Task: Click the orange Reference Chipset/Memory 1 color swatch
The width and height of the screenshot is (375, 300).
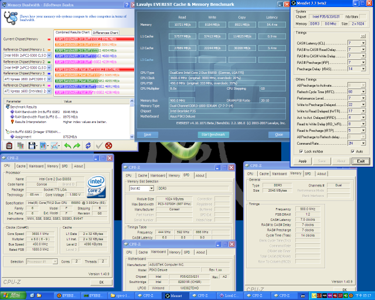Action: (x=49, y=50)
